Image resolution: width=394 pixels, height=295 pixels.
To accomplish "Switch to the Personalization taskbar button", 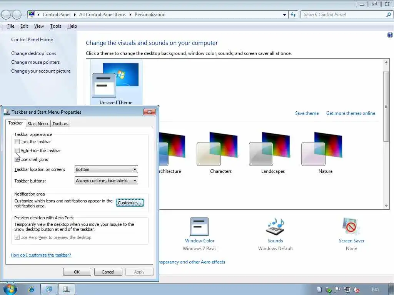I will tap(49, 289).
